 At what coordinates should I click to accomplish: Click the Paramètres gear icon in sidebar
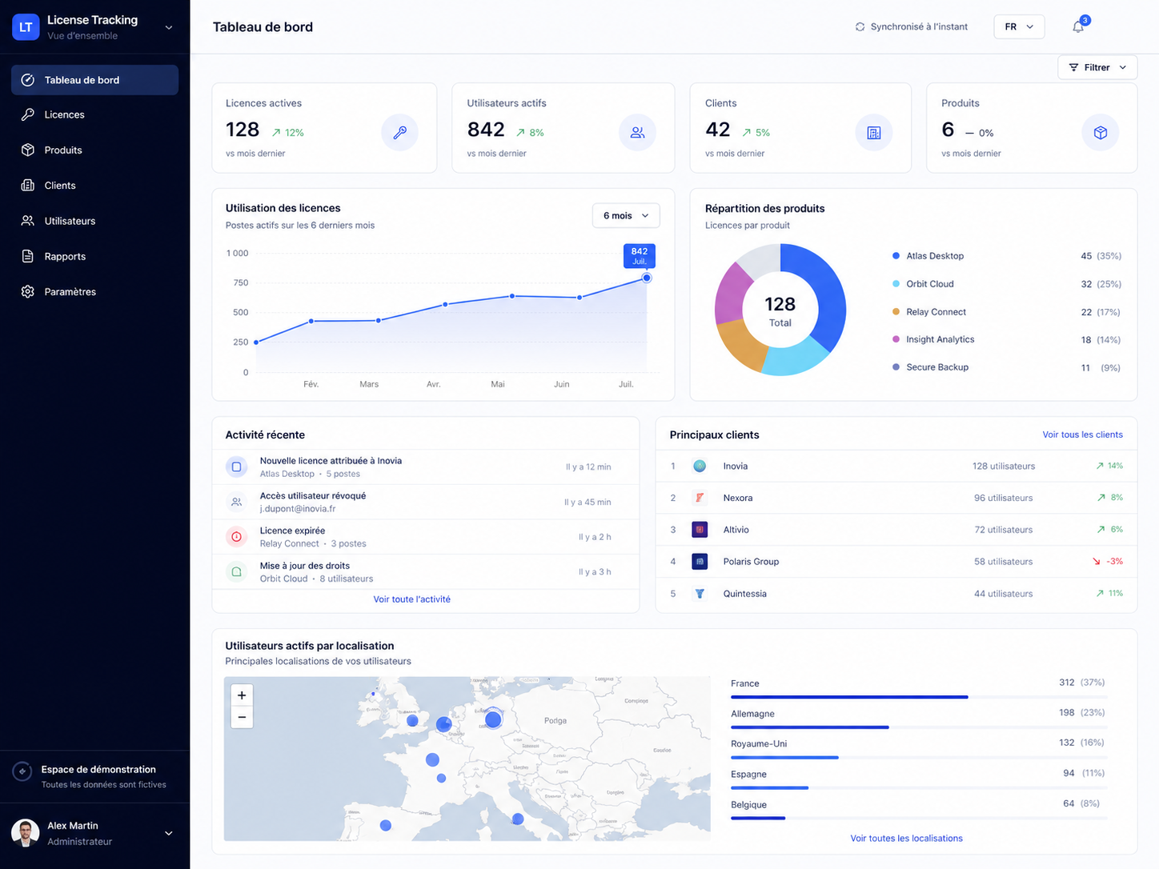click(28, 291)
